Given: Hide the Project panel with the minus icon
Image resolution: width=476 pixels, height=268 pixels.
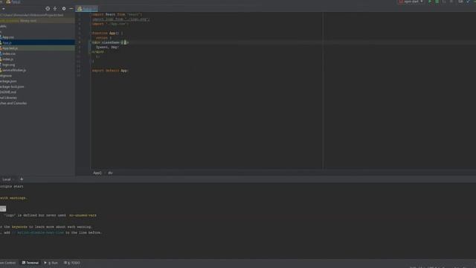Looking at the screenshot, I should (x=71, y=8).
